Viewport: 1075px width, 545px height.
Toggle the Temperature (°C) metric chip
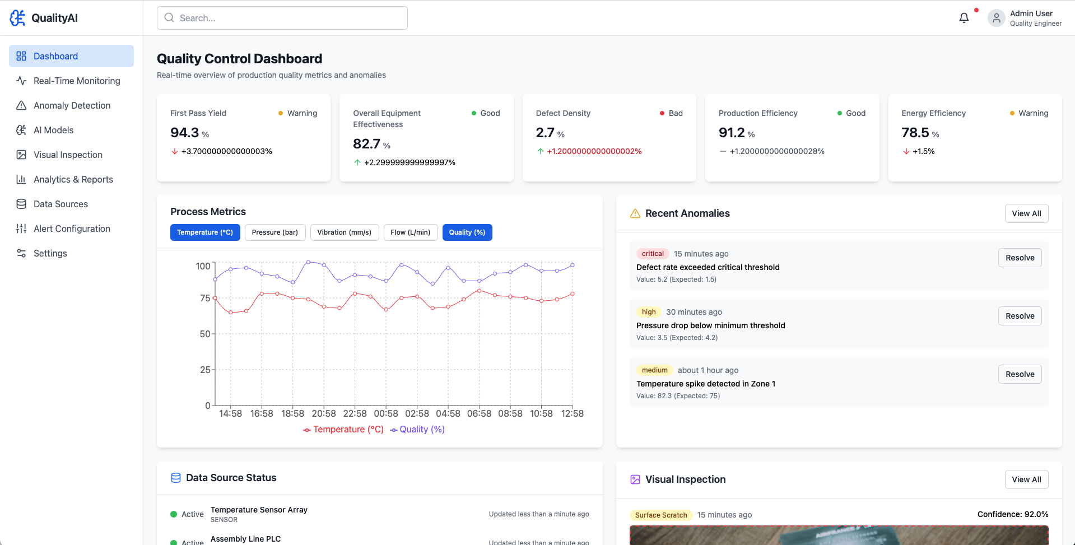205,232
